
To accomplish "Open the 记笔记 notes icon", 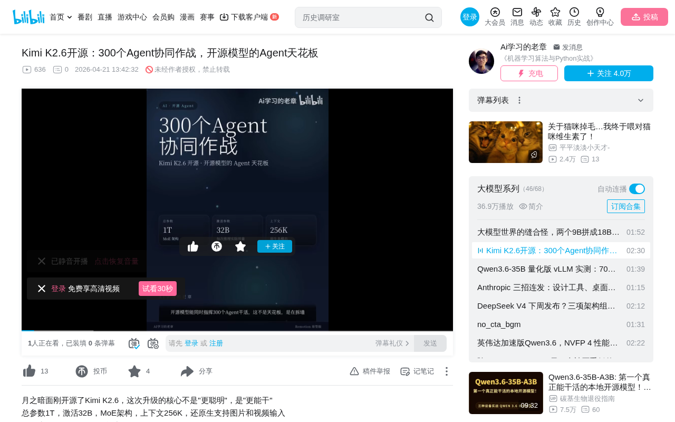I will click(x=405, y=371).
